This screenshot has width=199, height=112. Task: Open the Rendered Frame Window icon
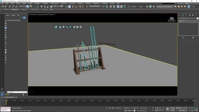pyautogui.click(x=150, y=7)
